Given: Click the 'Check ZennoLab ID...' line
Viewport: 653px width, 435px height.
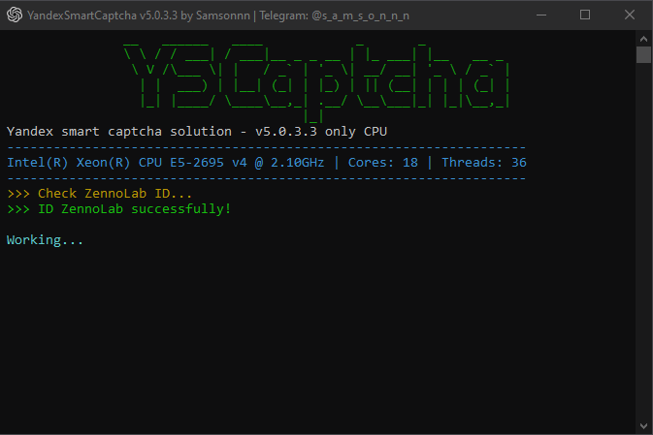Looking at the screenshot, I should (100, 194).
